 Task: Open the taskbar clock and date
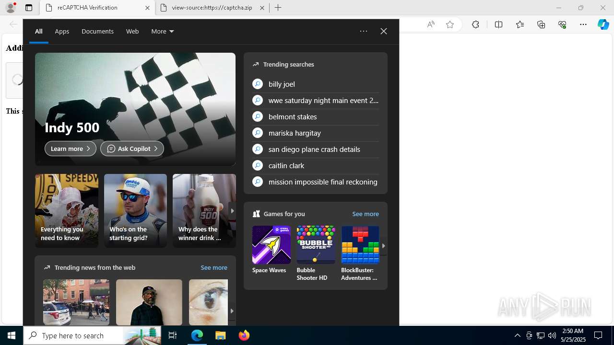[574, 335]
